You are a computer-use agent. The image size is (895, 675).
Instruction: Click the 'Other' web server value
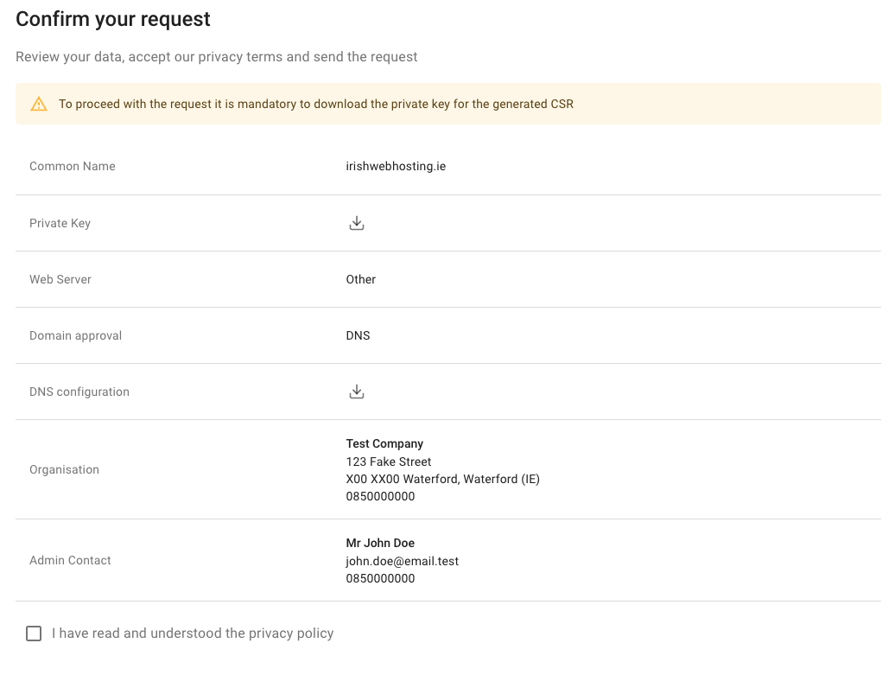(x=361, y=279)
